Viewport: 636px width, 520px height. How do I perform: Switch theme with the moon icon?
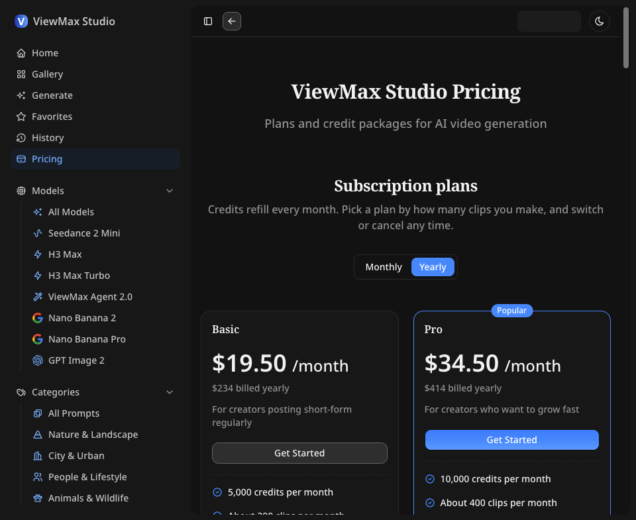coord(599,21)
